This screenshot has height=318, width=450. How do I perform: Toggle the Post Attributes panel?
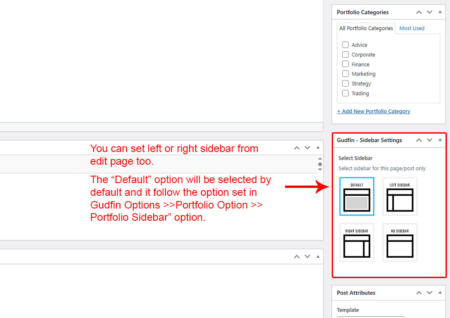(440, 293)
